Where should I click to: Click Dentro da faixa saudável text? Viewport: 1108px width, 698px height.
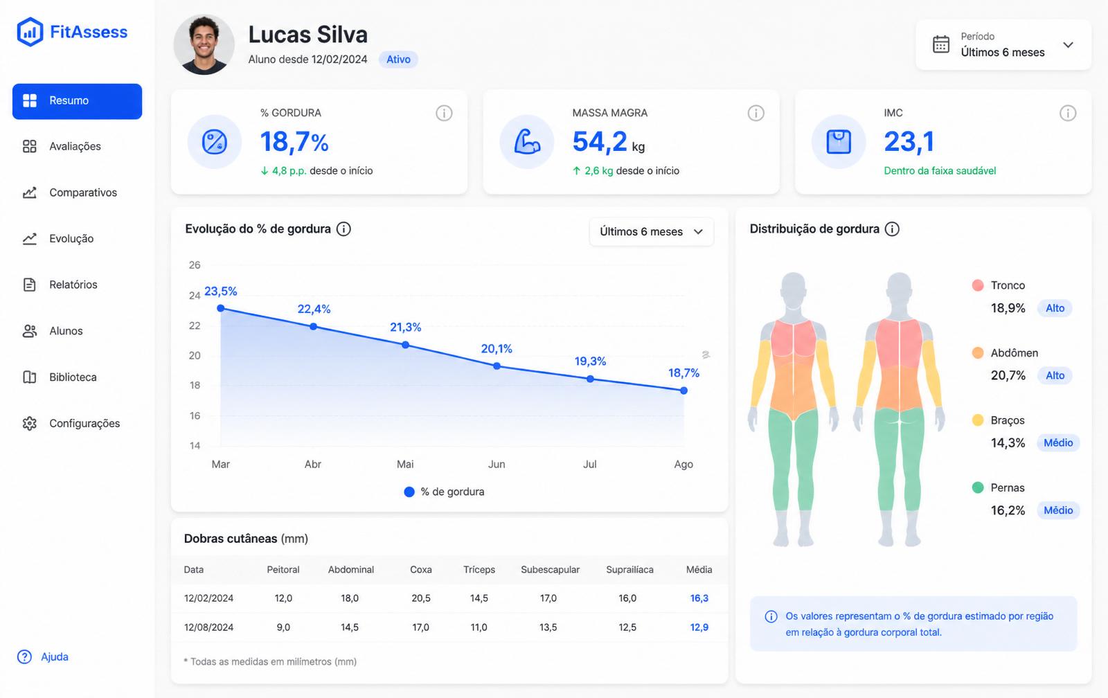[940, 170]
